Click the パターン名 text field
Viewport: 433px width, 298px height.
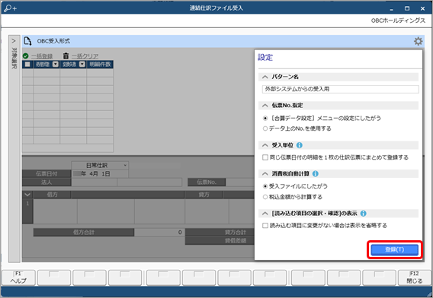[x=340, y=89]
